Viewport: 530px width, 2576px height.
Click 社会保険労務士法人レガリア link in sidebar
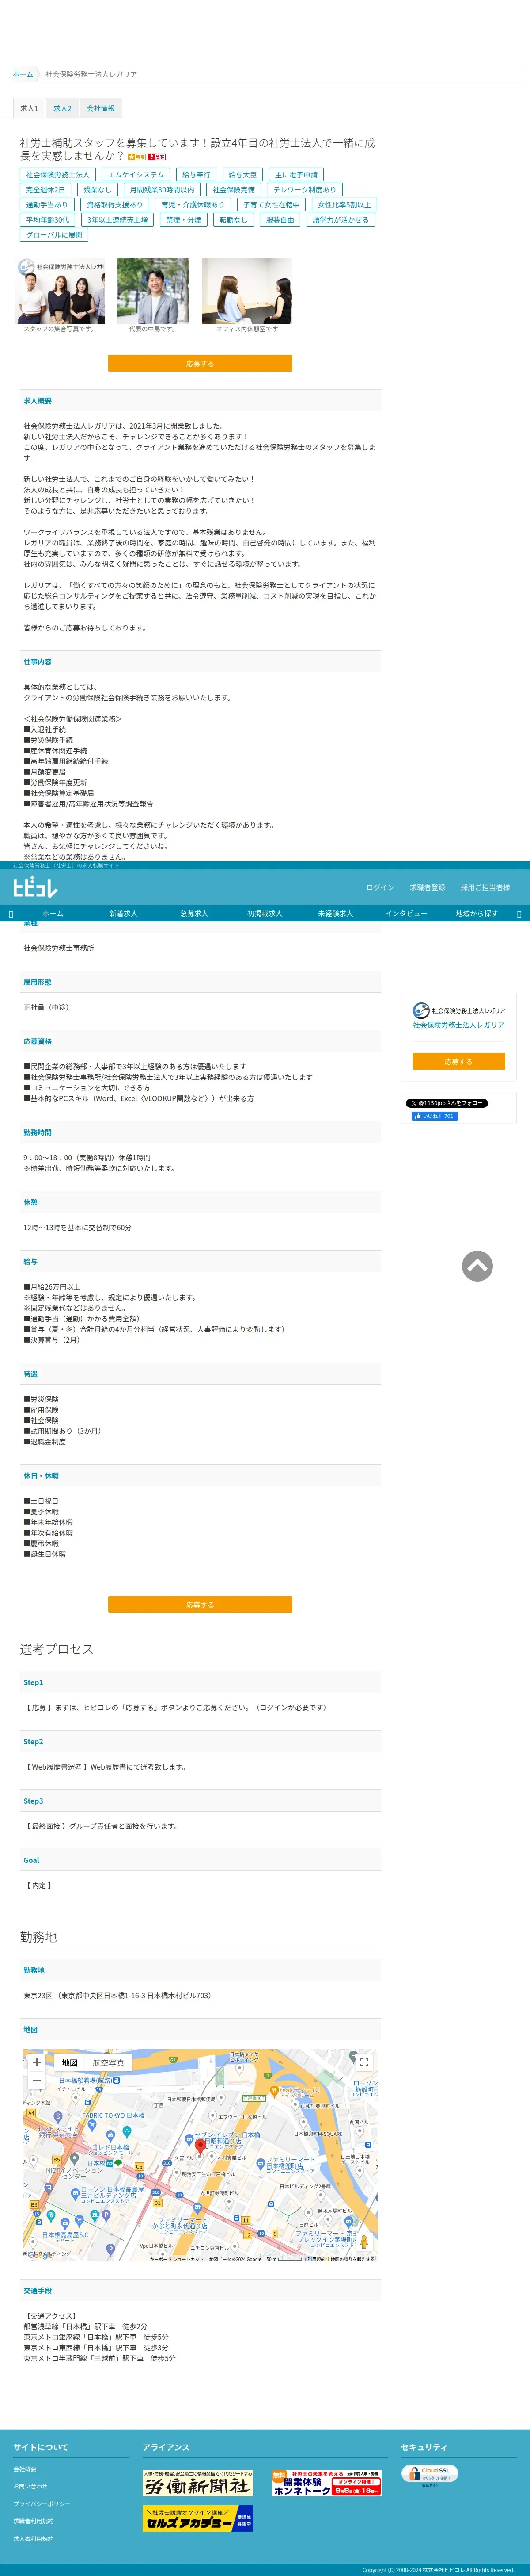[x=458, y=1025]
